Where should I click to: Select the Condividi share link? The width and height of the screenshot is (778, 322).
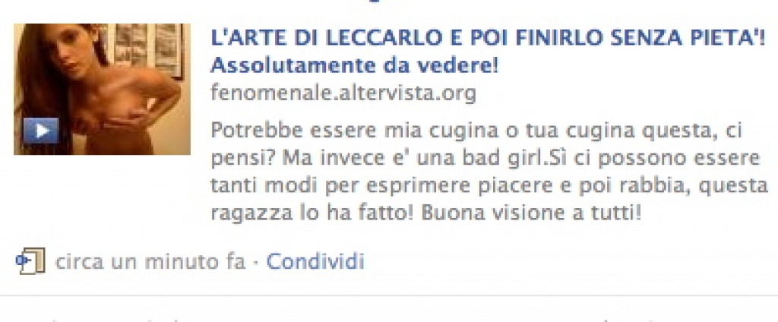315,261
